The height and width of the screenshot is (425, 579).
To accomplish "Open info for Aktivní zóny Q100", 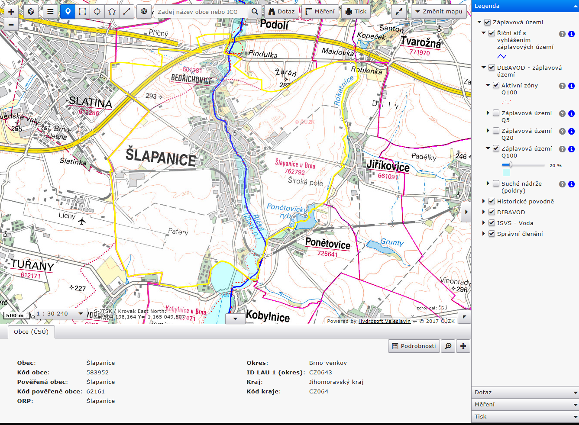I will coord(571,86).
